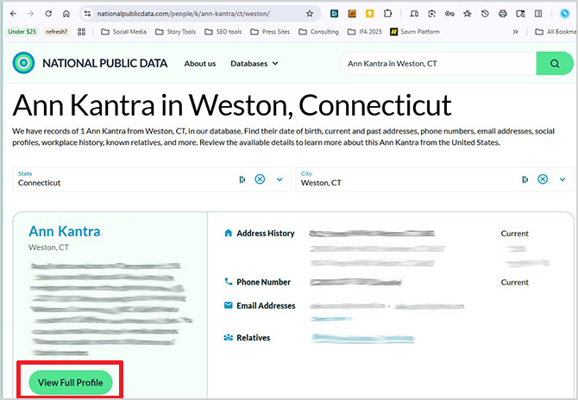Open the Databases dropdown menu
The image size is (578, 400).
pos(254,64)
